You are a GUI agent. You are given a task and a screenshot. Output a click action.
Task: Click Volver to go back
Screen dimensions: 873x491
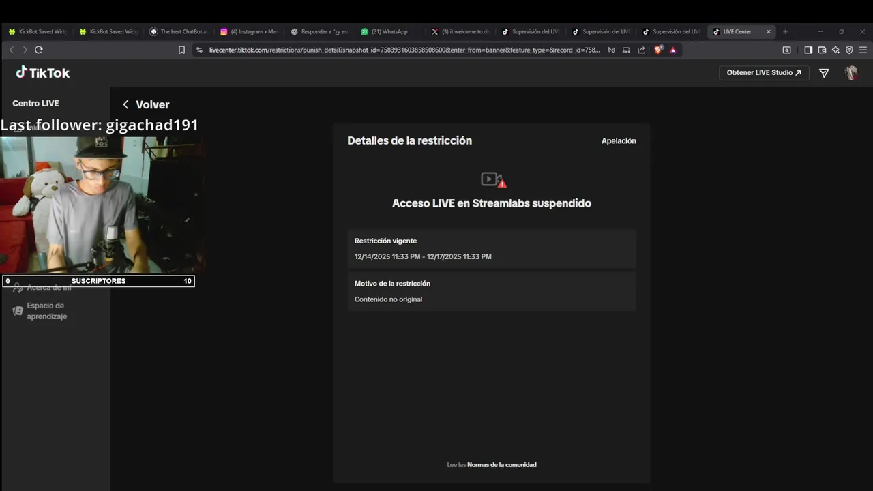click(x=146, y=104)
